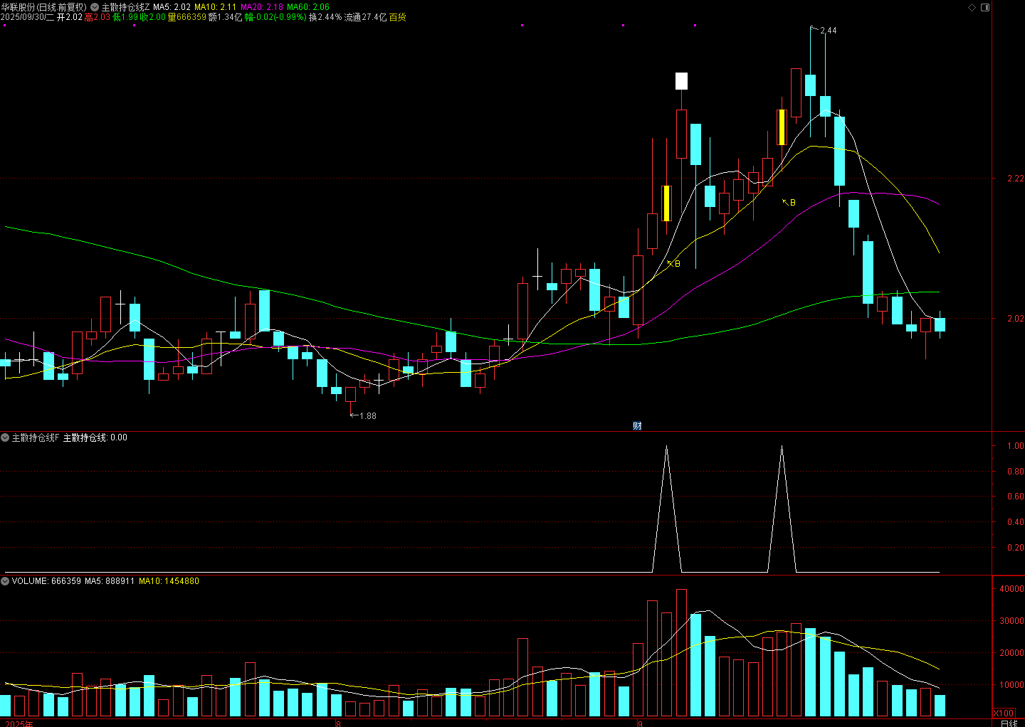This screenshot has height=727, width=1025.
Task: Open the VOLUME indicator panel dropdown
Action: (5, 581)
